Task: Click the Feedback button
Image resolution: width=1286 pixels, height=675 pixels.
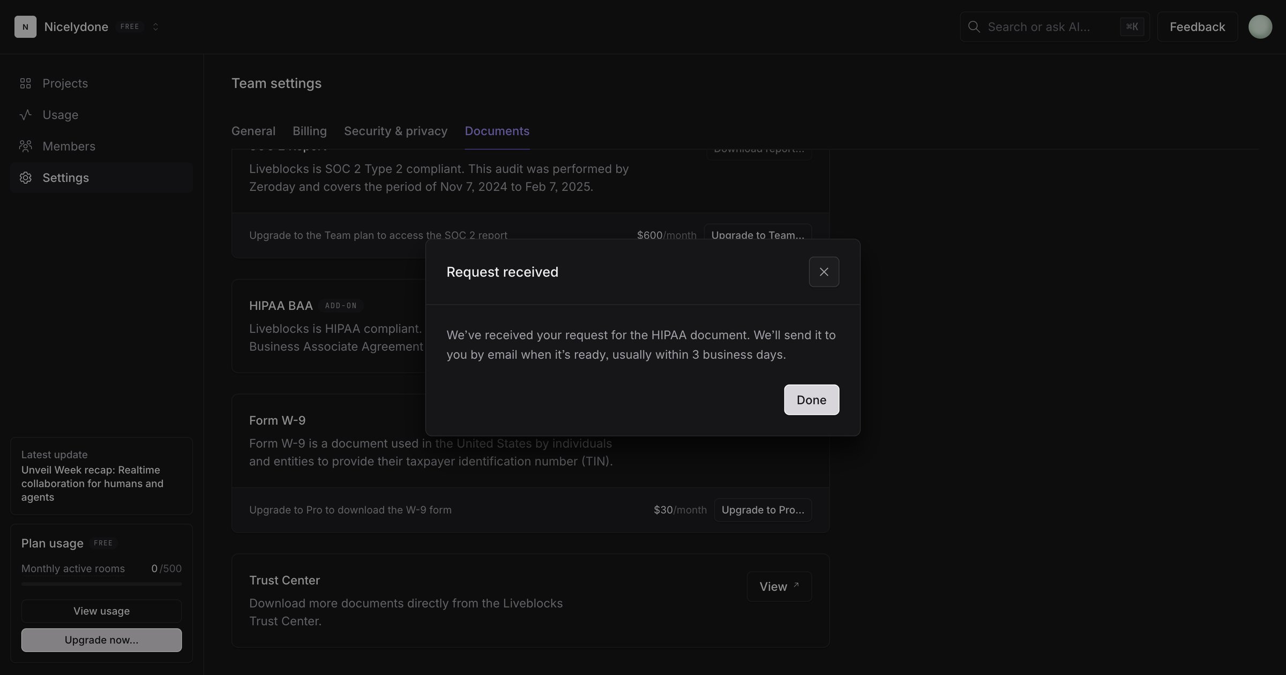Action: [1197, 27]
